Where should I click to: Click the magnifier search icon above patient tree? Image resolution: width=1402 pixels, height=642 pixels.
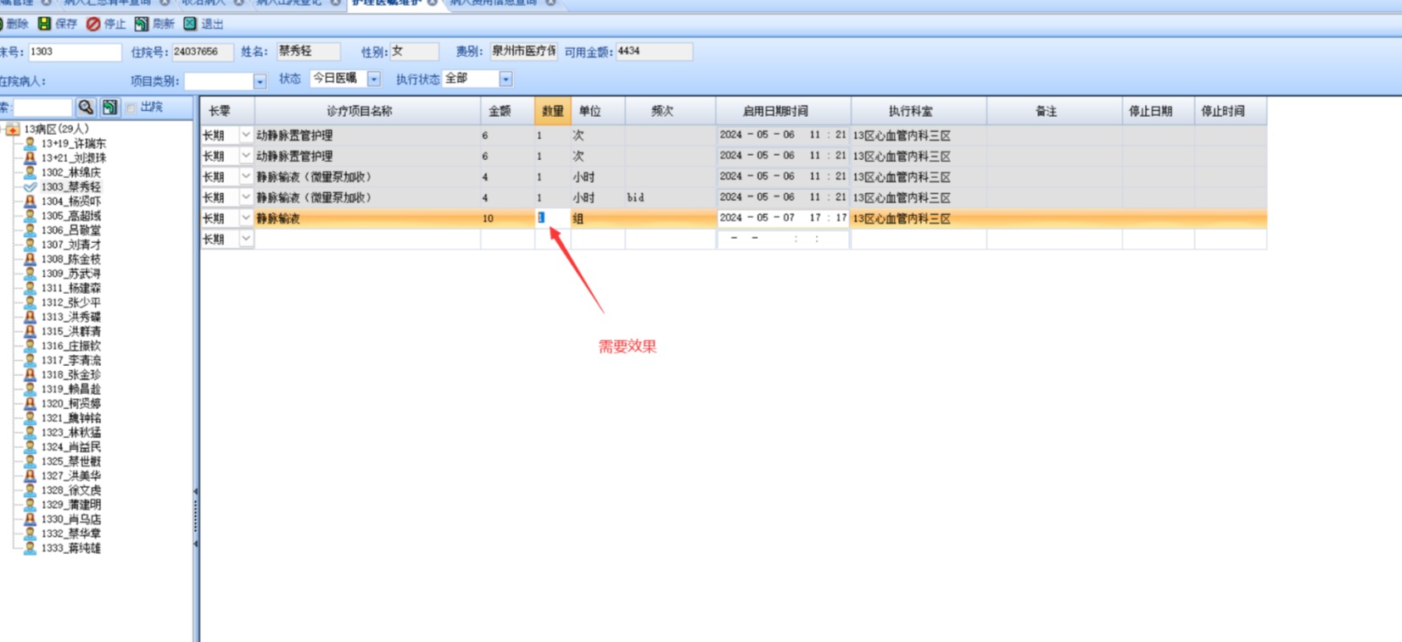[86, 107]
